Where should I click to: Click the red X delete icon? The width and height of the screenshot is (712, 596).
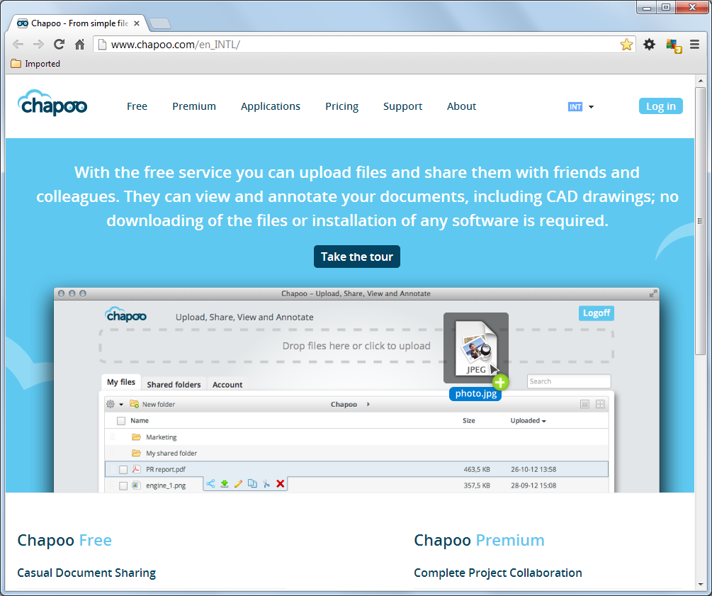[x=281, y=484]
